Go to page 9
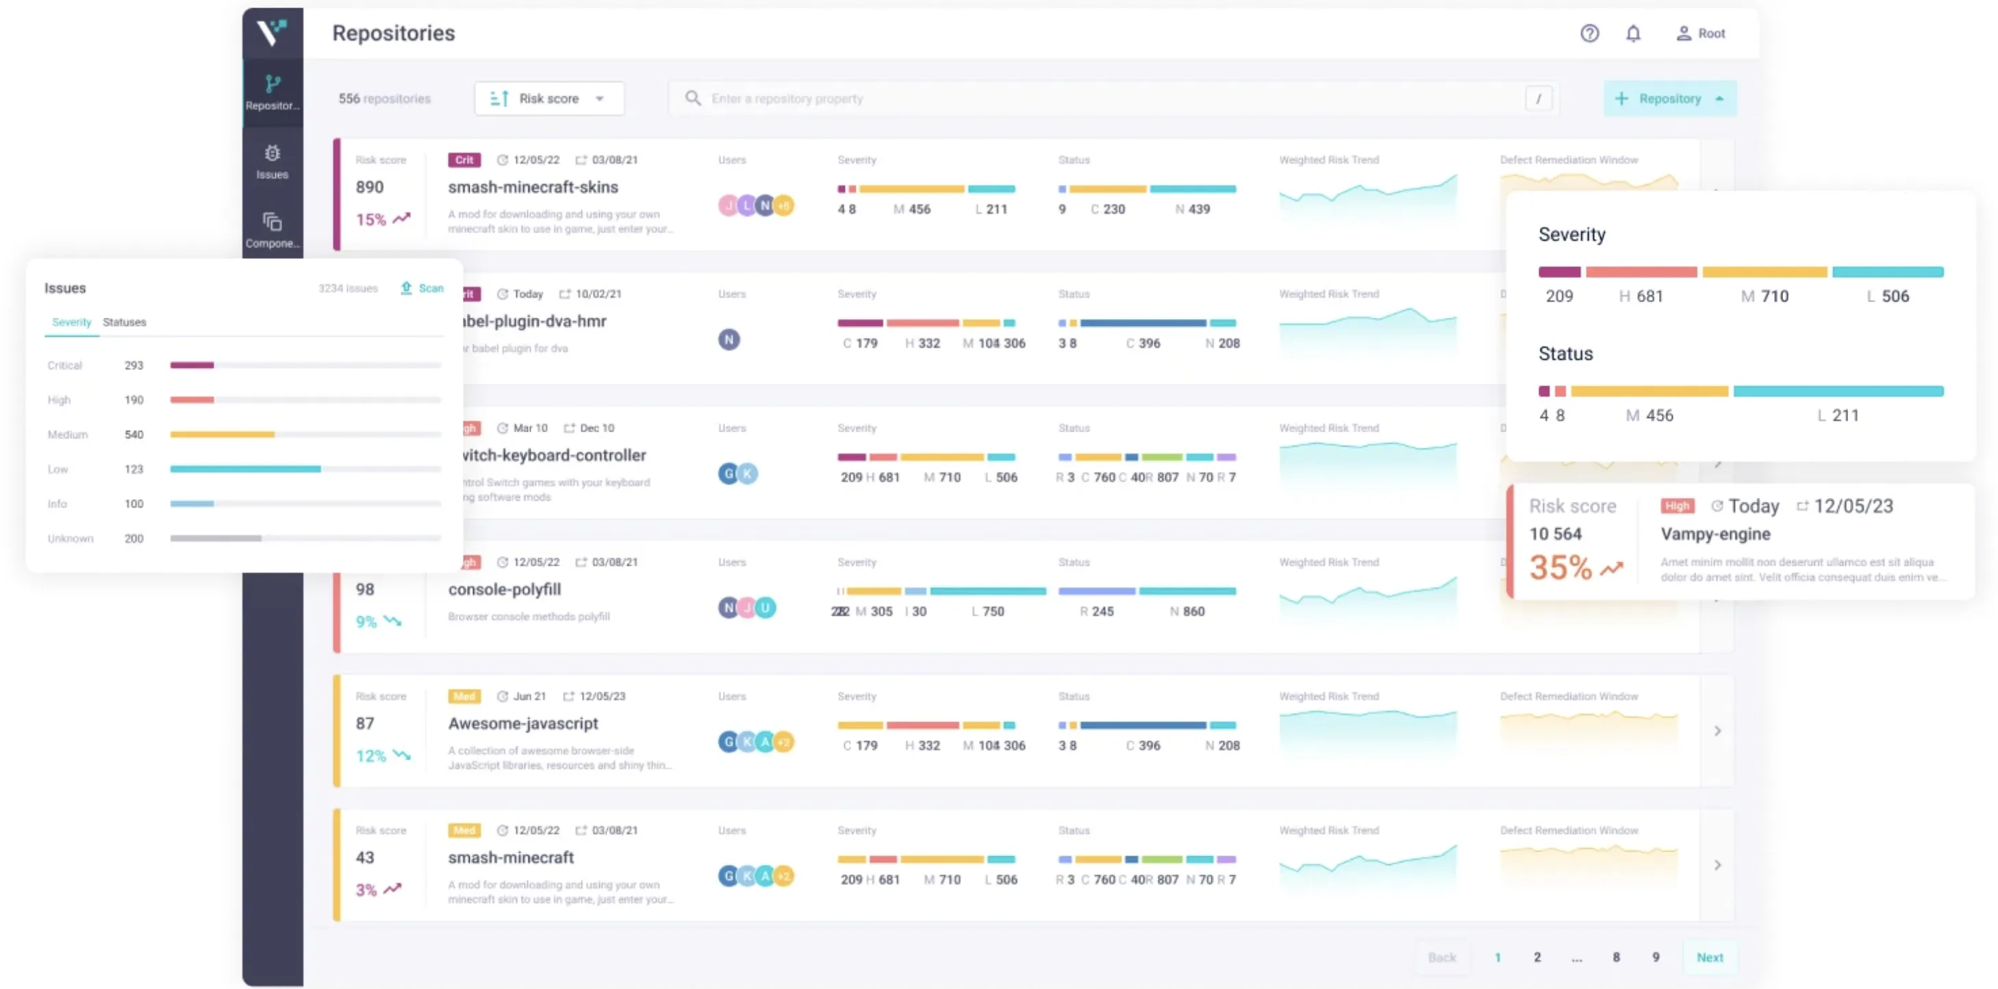 click(1655, 957)
